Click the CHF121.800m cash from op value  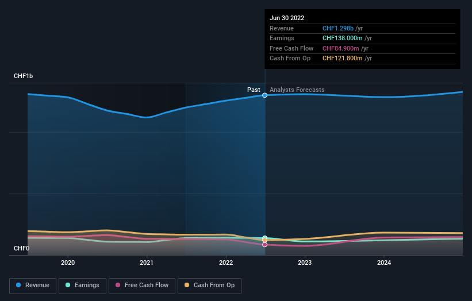click(x=342, y=59)
